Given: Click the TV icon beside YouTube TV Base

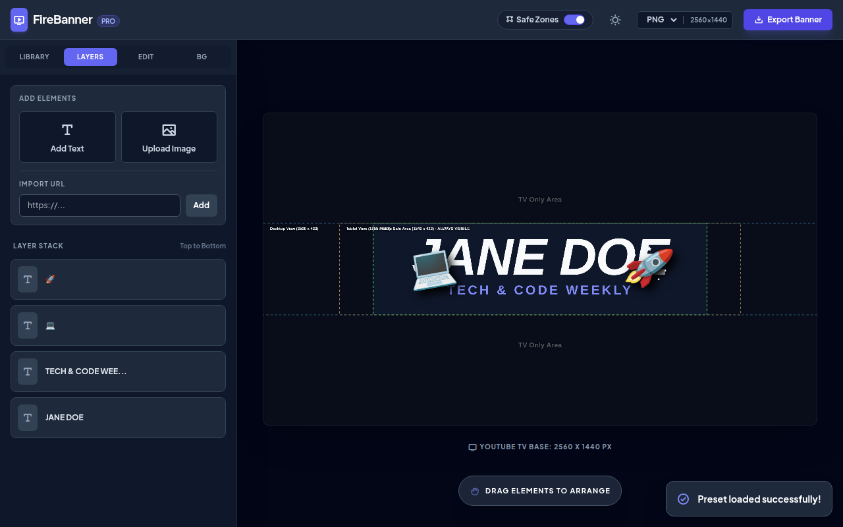Looking at the screenshot, I should (x=472, y=447).
